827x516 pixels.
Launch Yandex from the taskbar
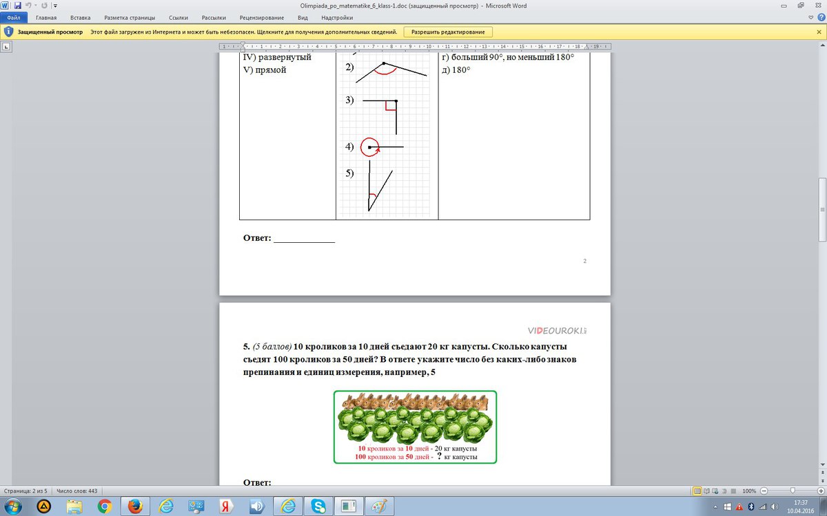pyautogui.click(x=227, y=506)
